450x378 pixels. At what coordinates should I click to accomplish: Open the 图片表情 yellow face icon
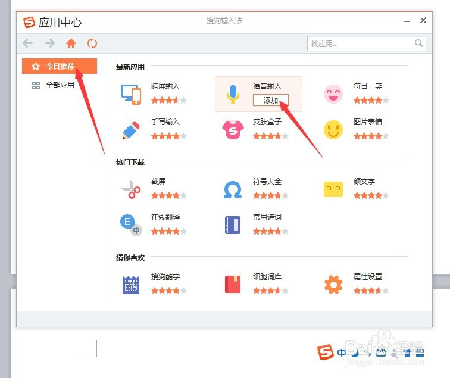click(333, 130)
